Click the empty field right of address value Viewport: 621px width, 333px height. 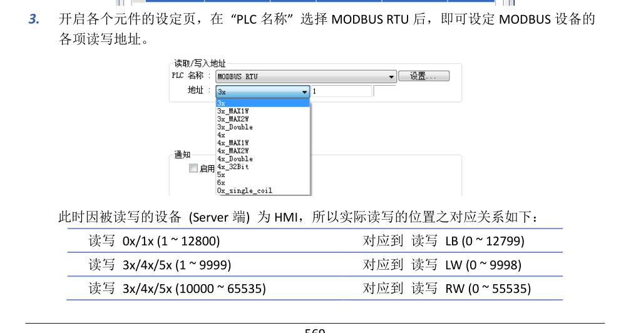pyautogui.click(x=393, y=91)
